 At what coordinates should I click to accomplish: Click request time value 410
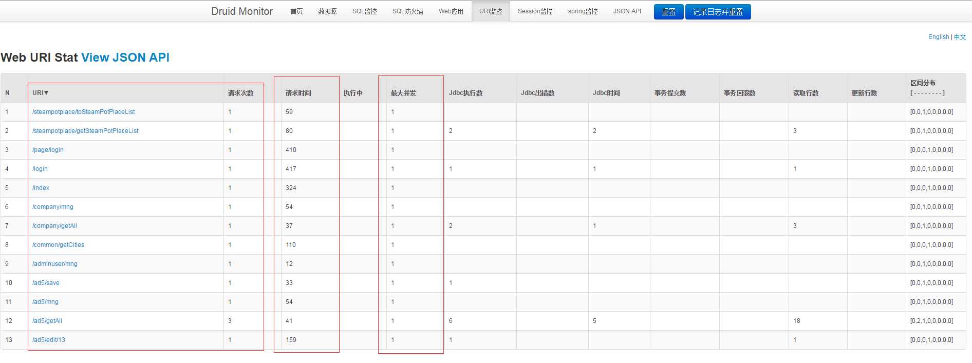(291, 150)
